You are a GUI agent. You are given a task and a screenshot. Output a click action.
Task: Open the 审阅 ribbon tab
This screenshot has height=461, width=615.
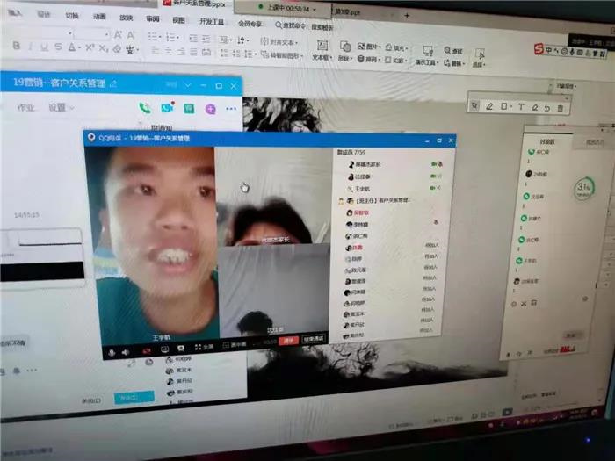coord(153,17)
